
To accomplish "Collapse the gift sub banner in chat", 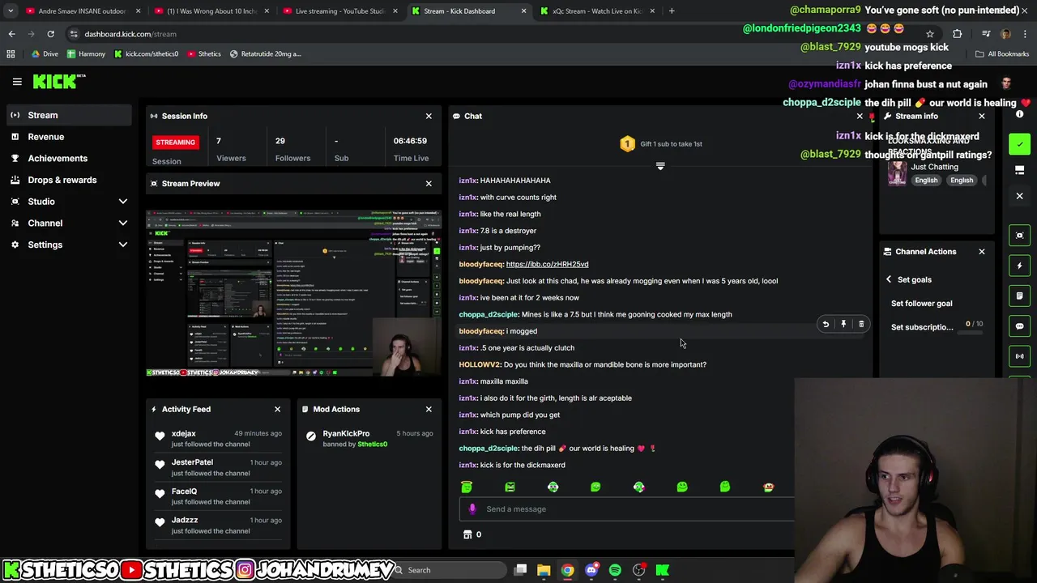I will [x=660, y=166].
